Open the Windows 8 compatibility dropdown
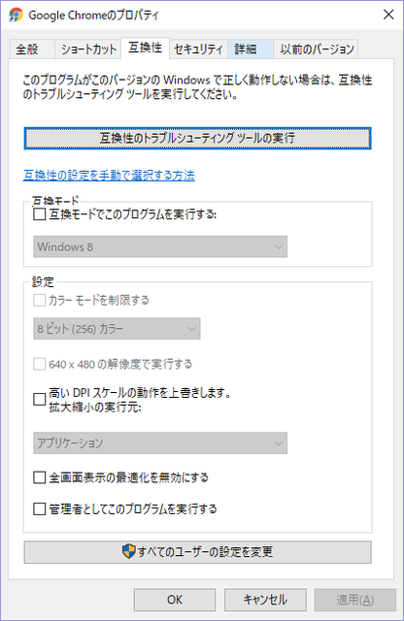This screenshot has width=404, height=621. [160, 246]
